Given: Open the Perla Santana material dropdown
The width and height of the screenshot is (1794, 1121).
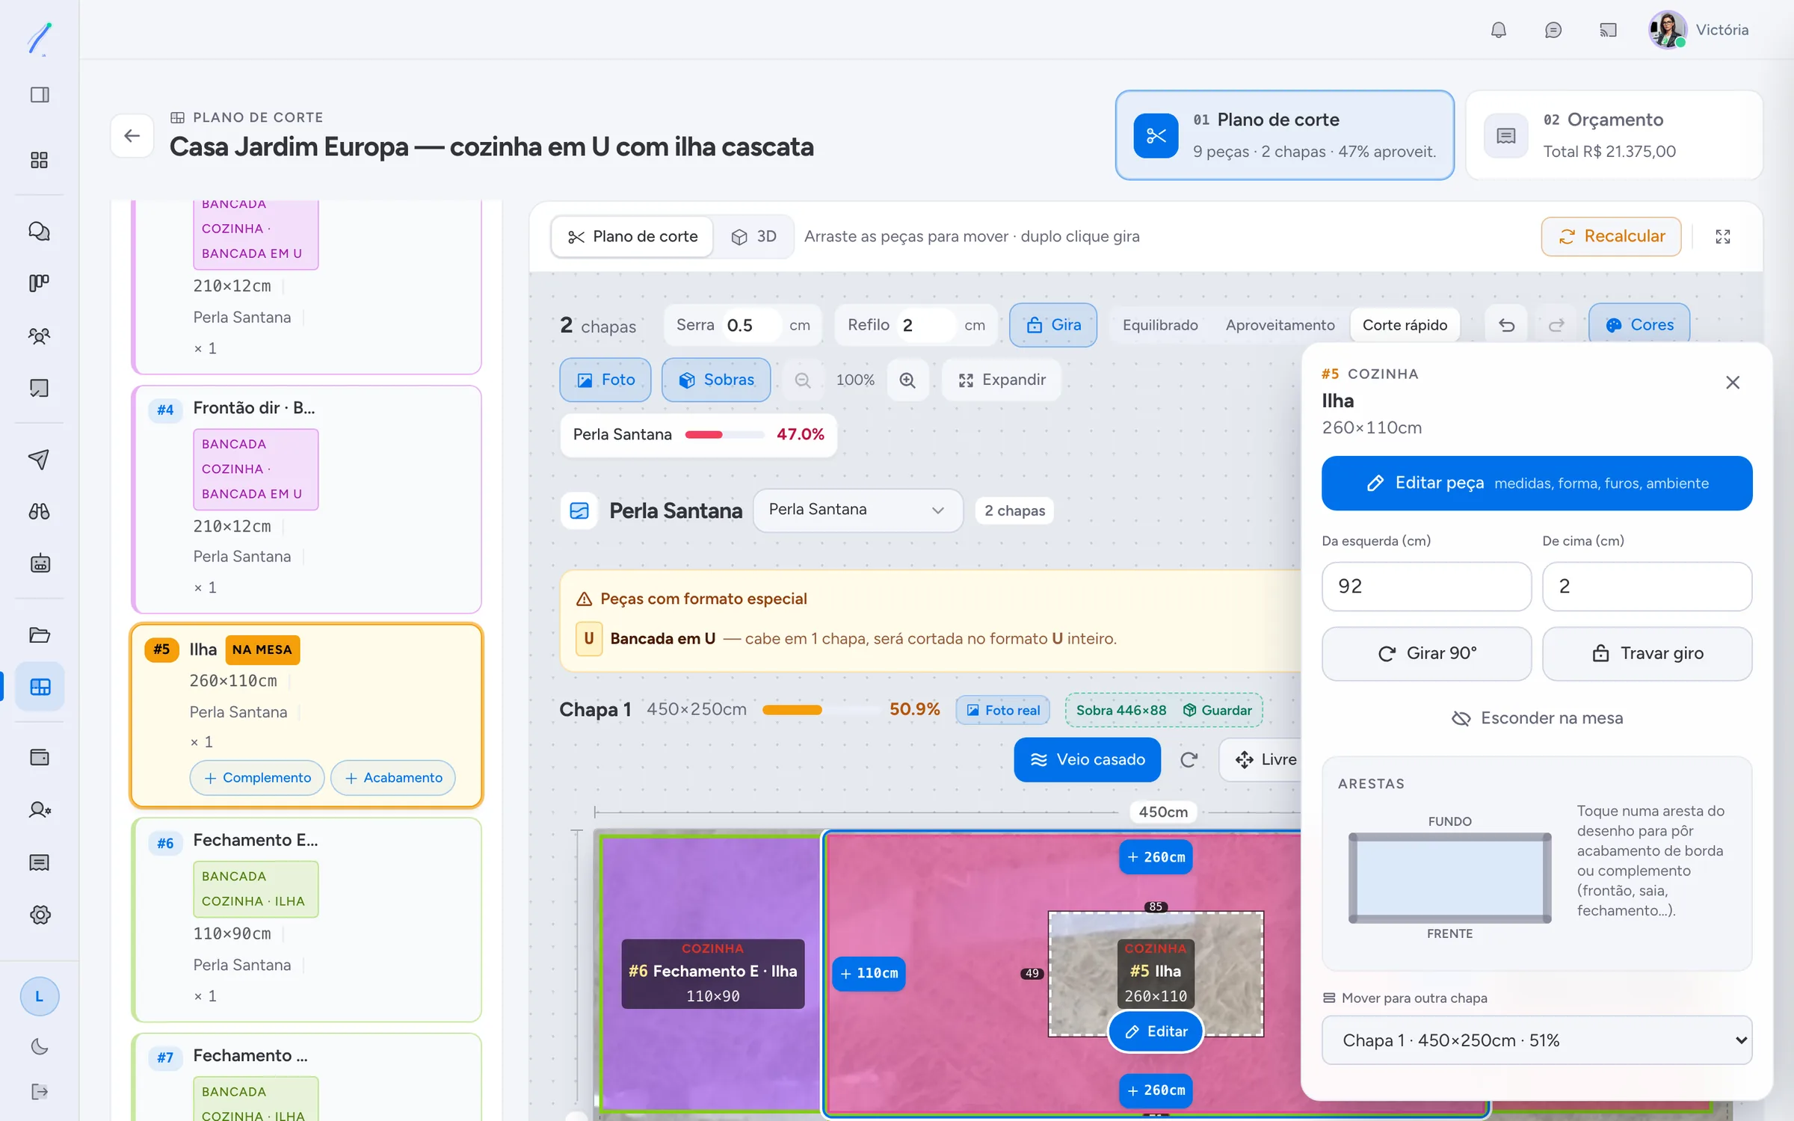Looking at the screenshot, I should (x=857, y=510).
